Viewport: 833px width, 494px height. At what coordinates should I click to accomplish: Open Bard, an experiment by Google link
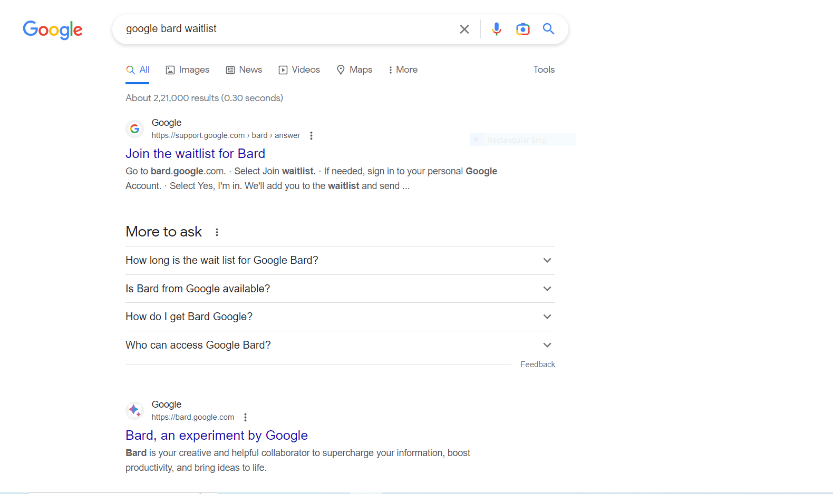[217, 435]
